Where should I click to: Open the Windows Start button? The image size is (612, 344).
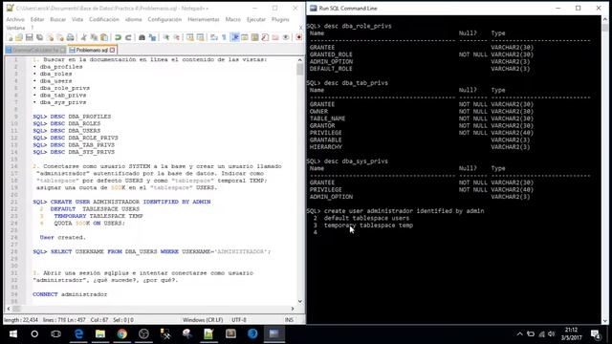(12, 333)
